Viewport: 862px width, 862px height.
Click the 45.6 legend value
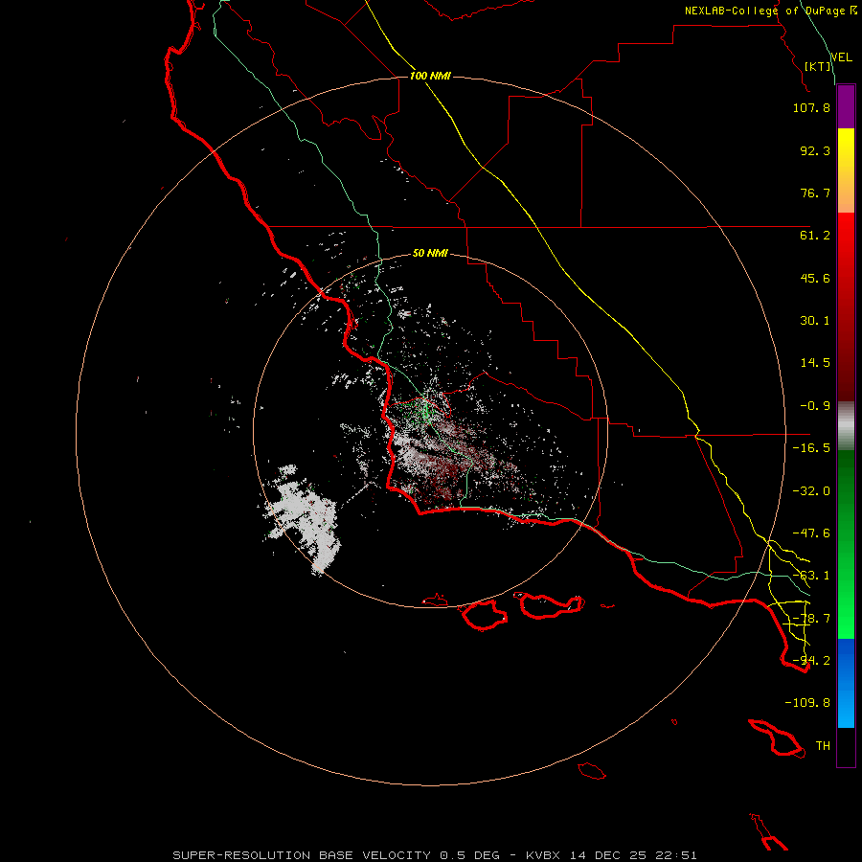click(x=815, y=278)
